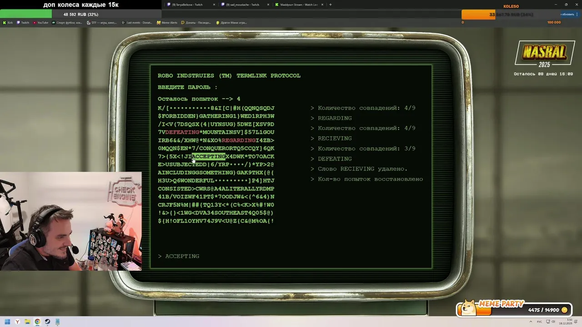582x327 pixels.
Task: Select highlighted password ACCEPTING
Action: 209,156
